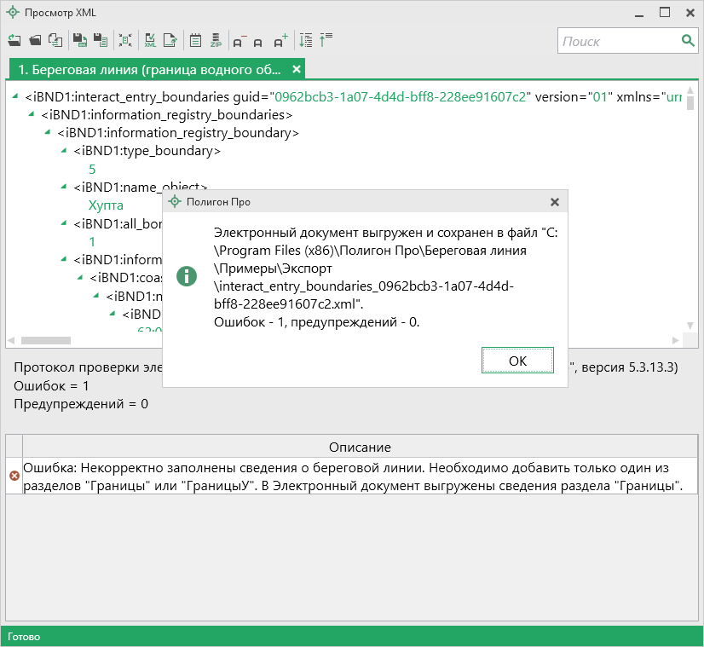This screenshot has width=704, height=647.
Task: Close the Береговая линия tab
Action: (x=296, y=69)
